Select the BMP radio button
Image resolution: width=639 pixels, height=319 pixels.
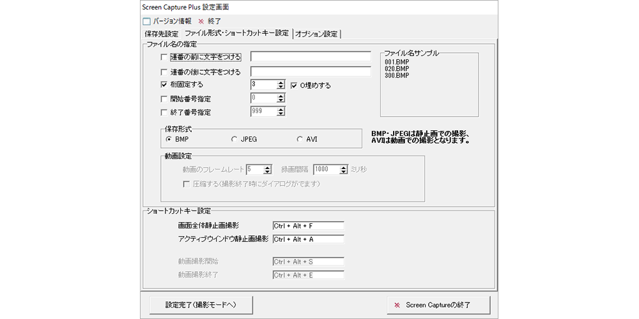(x=168, y=139)
